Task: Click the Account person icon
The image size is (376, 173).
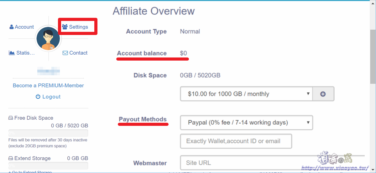Action: pos(12,27)
